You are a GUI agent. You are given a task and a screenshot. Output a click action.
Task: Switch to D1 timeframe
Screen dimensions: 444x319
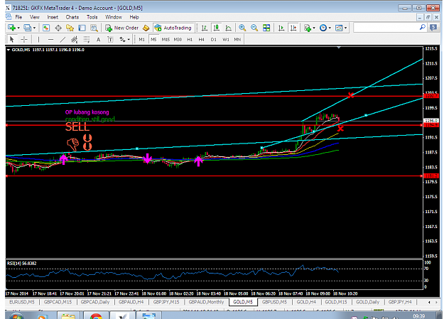point(214,40)
